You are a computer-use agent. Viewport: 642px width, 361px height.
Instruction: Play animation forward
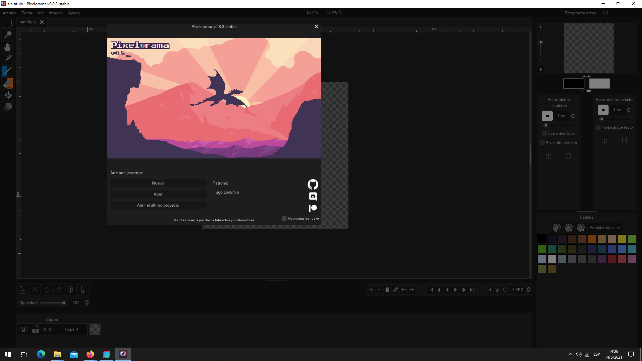pos(455,290)
